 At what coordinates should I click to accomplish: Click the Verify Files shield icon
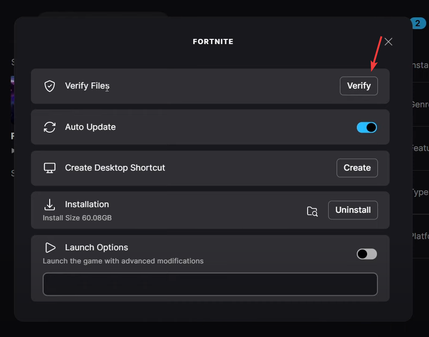click(50, 86)
